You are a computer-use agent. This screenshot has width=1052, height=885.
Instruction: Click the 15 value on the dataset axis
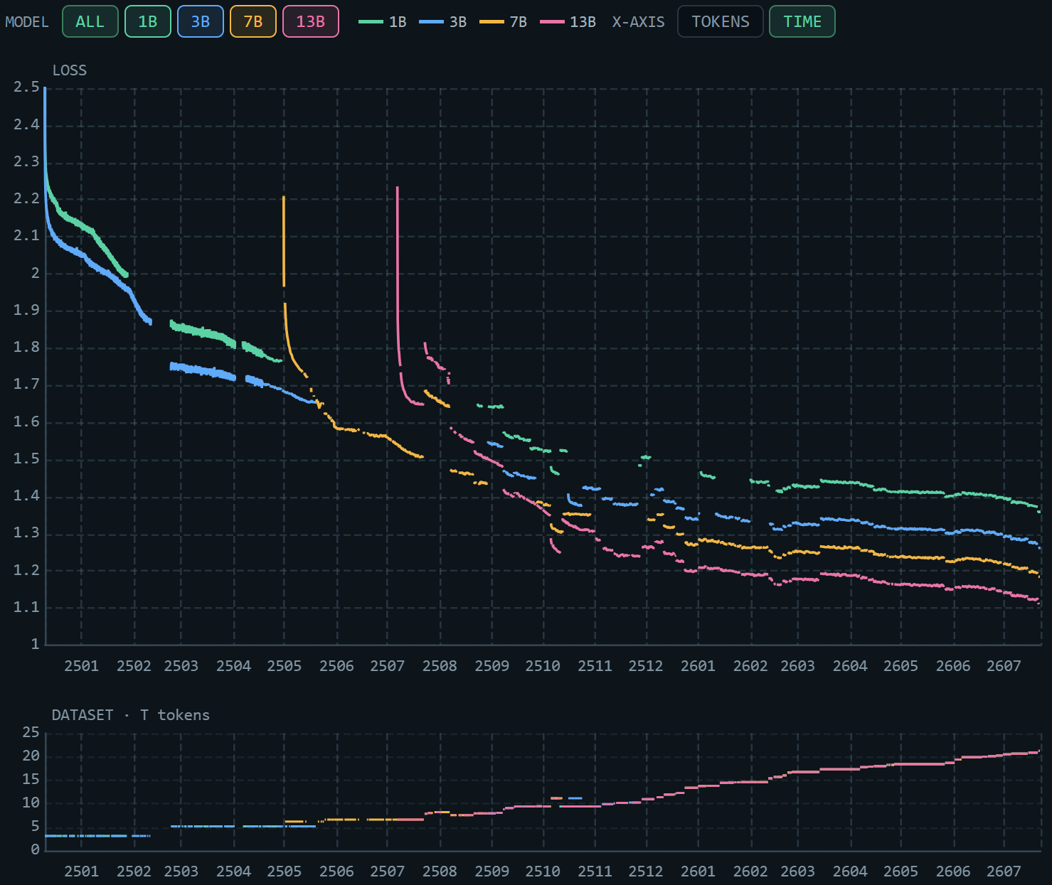(31, 779)
